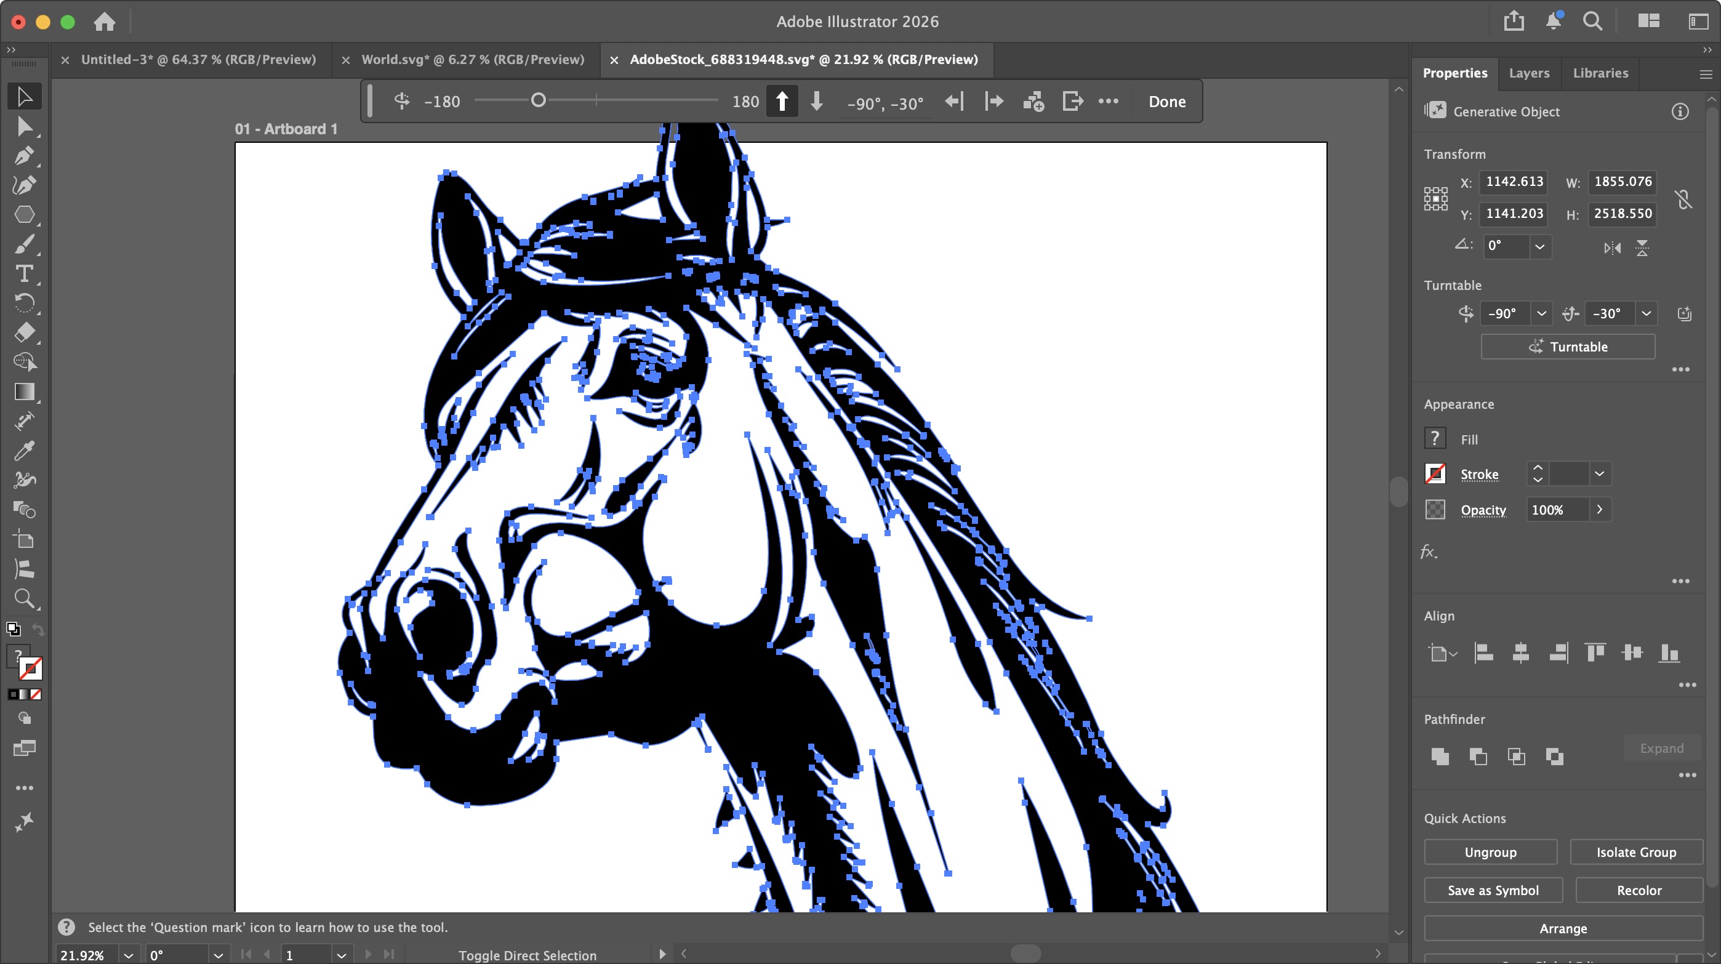Pick the Type tool

coord(25,274)
